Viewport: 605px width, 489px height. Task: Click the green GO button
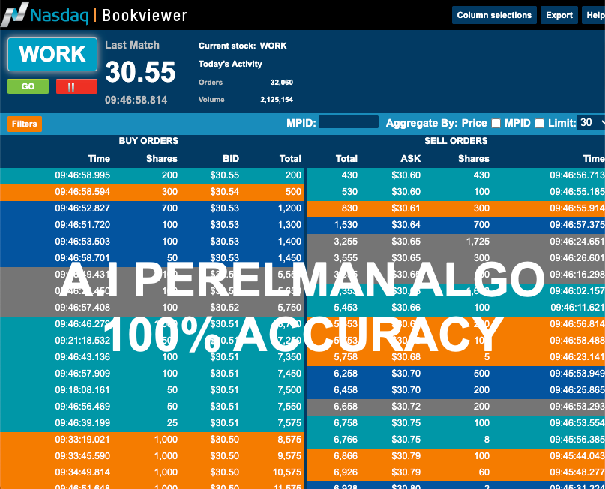(28, 86)
